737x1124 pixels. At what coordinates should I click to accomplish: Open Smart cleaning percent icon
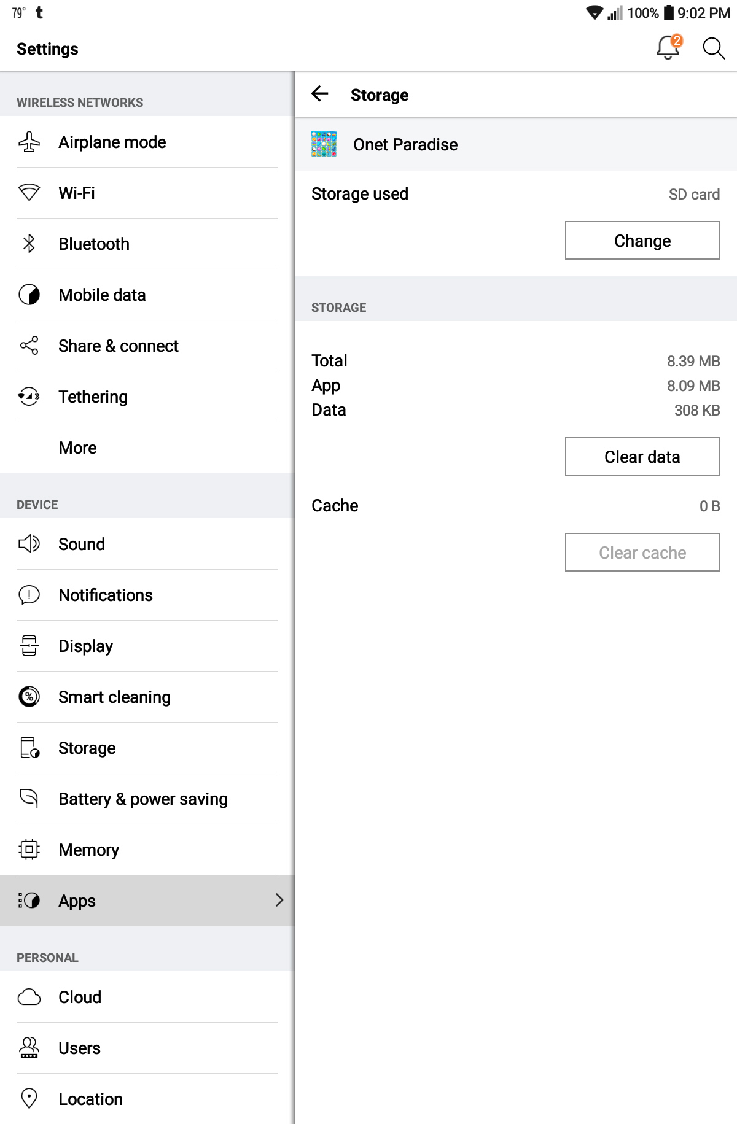[x=29, y=697]
